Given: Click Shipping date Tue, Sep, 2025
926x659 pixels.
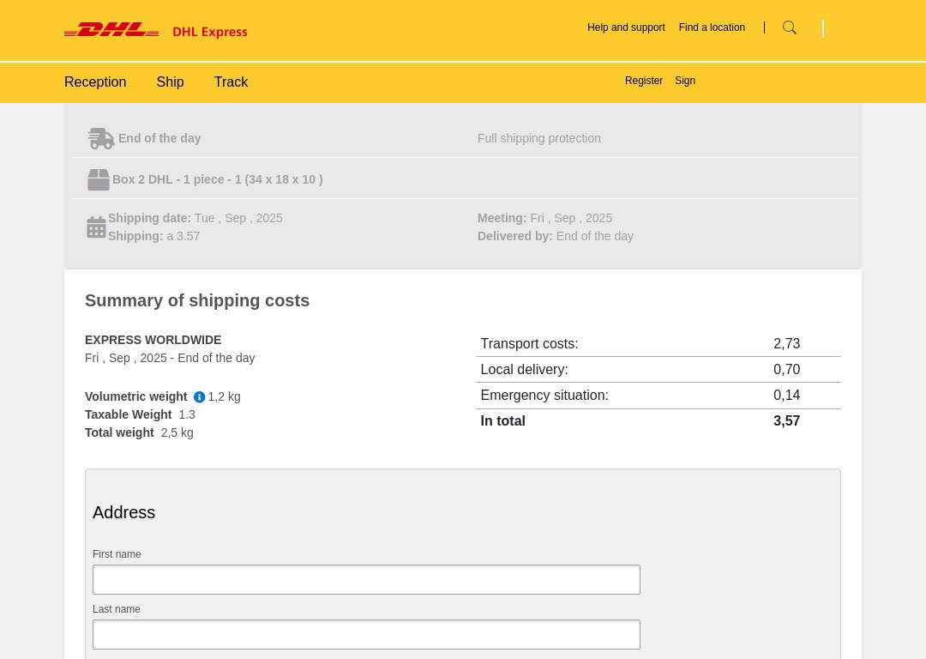Looking at the screenshot, I should pos(195,218).
